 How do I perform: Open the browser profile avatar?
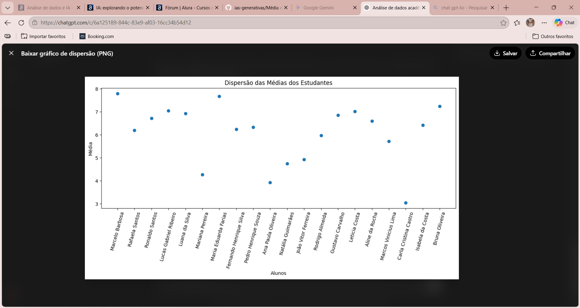pos(530,23)
